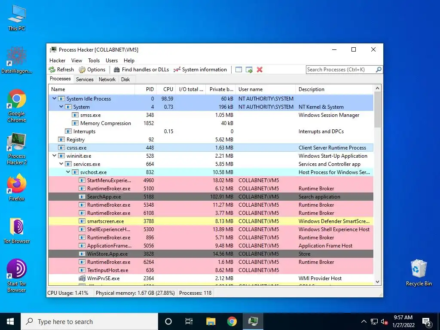Viewport: 440px width, 330px height.
Task: Select RuntimeBroker.exe with PID 5100
Action: pos(211,188)
